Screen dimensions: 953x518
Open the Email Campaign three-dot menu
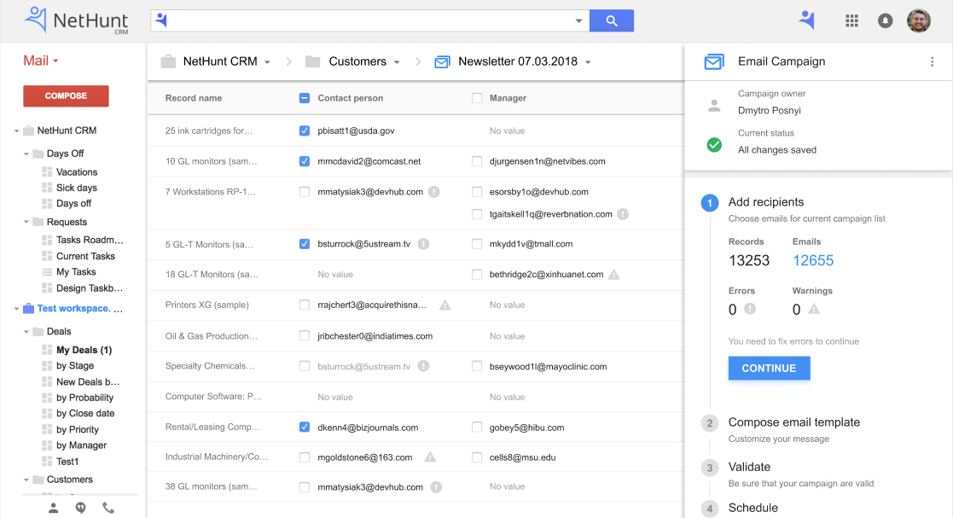pyautogui.click(x=932, y=61)
